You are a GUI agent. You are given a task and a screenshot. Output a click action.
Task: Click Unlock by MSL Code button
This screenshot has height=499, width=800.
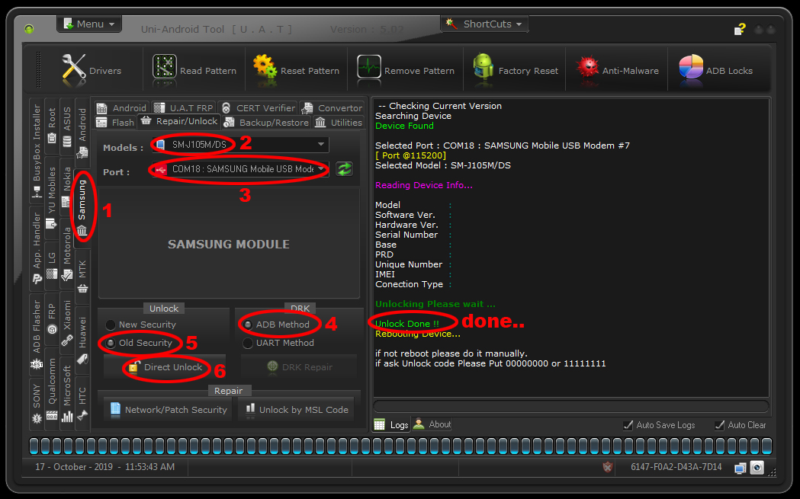[x=296, y=410]
